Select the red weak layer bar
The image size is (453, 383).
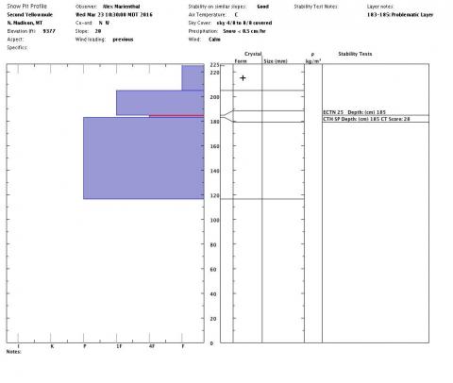(x=176, y=116)
